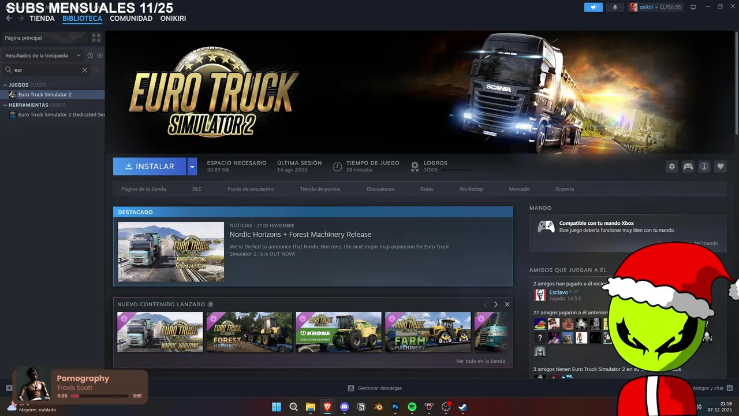Select Euro Truck Simulator 2 in game list
739x416 pixels.
53,94
